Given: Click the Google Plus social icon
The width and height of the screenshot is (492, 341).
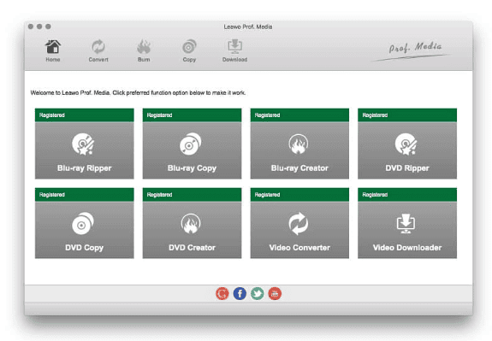Looking at the screenshot, I should [x=222, y=294].
